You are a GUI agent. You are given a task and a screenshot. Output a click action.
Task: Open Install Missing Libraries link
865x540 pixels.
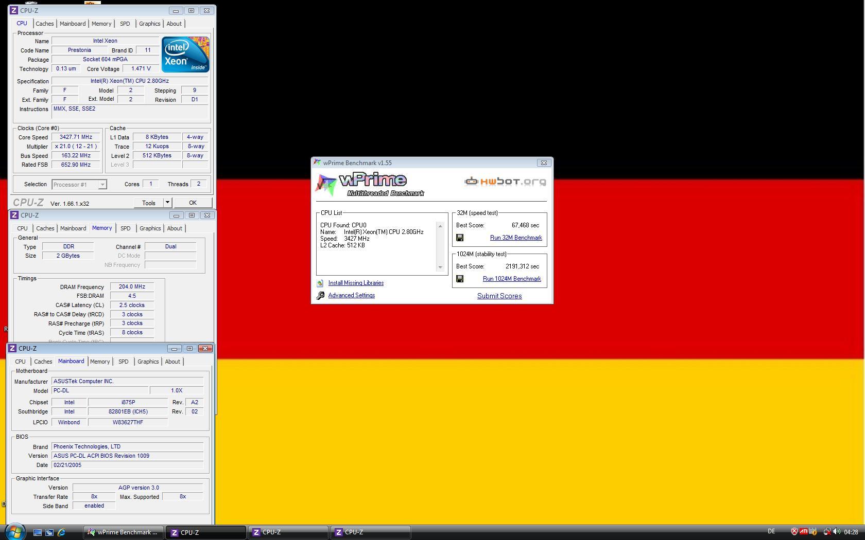356,283
